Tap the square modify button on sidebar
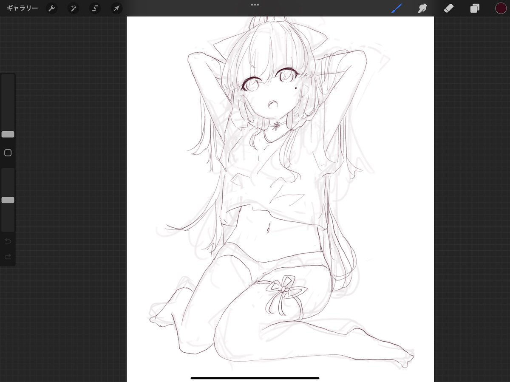 tap(8, 153)
